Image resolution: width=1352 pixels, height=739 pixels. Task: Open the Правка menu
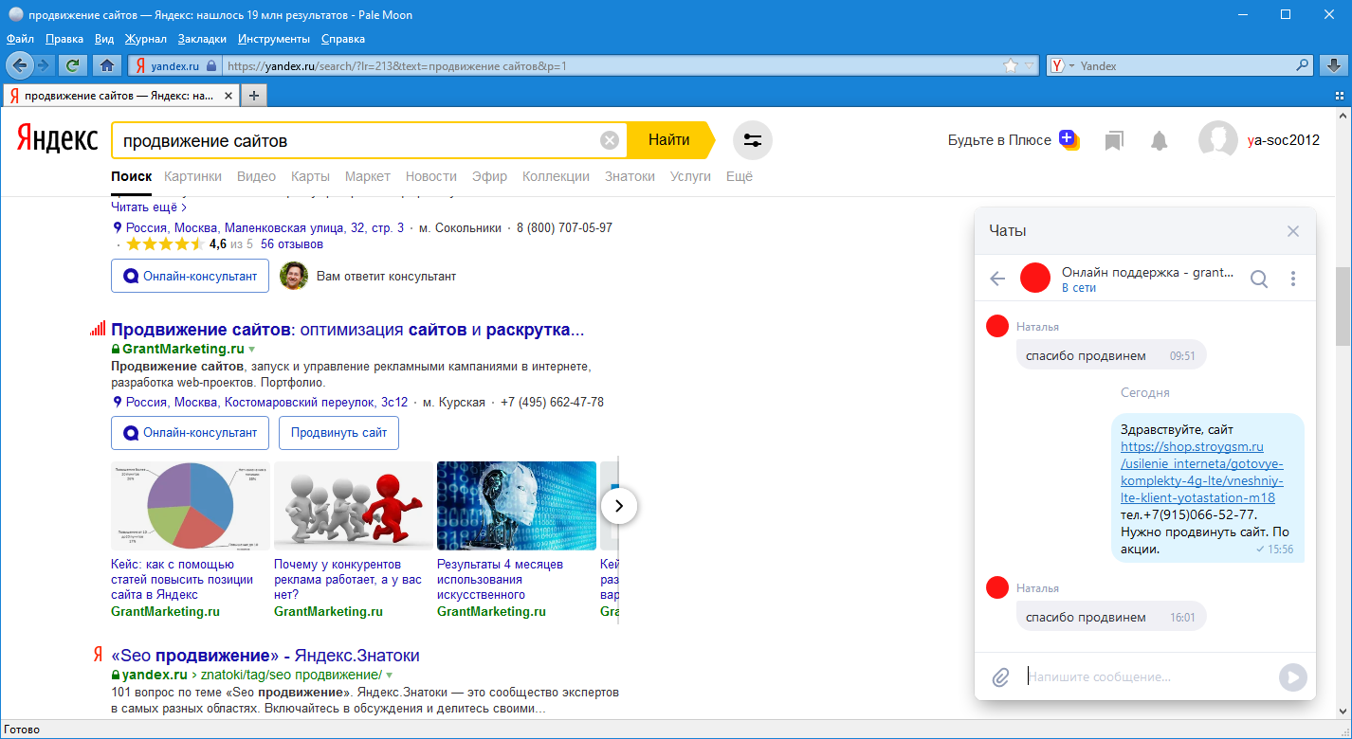tap(64, 39)
